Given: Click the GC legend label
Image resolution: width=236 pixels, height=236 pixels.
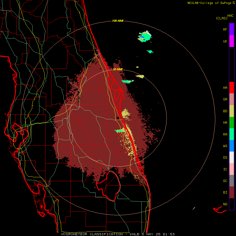Looking at the screenshot, I should (225, 181).
